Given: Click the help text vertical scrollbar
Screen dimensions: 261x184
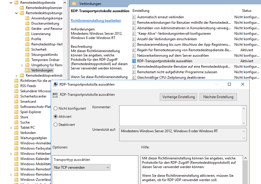Looking at the screenshot, I should coord(245,171).
